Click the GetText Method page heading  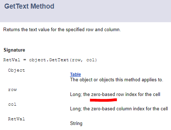29,6
